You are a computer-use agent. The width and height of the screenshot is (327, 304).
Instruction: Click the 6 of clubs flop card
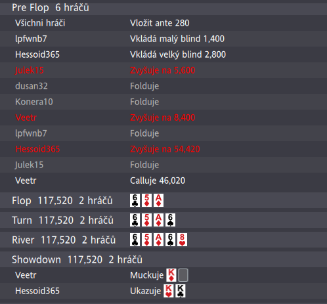pos(135,200)
